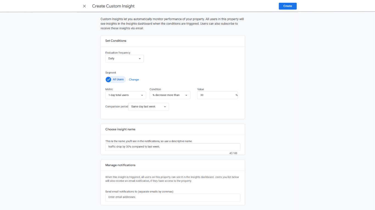
Task: Select the Set Conditions section header
Action: pos(116,40)
